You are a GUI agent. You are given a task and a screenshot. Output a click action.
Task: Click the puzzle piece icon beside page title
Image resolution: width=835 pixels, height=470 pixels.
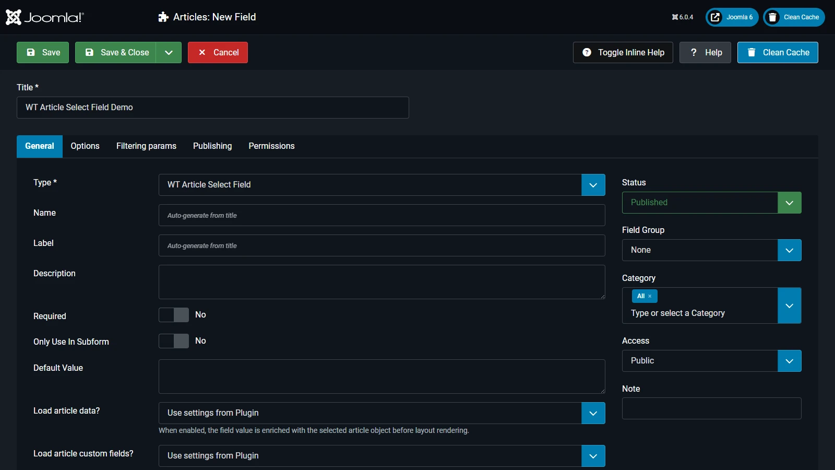pyautogui.click(x=163, y=17)
